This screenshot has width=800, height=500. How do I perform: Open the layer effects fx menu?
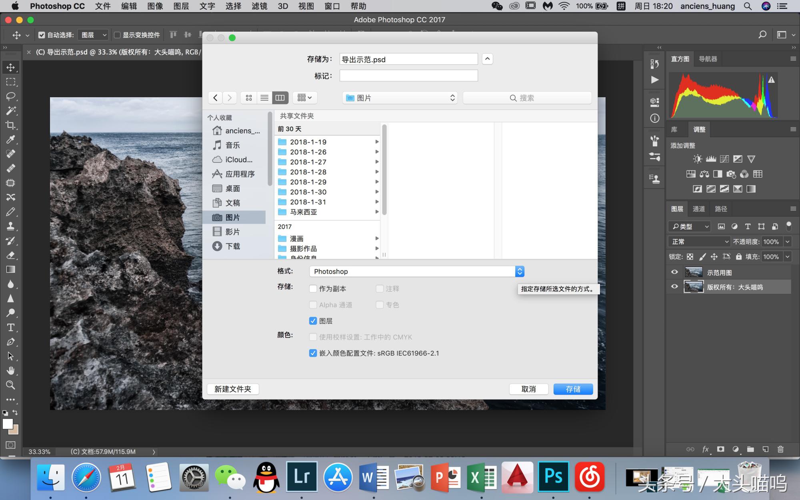click(x=706, y=449)
